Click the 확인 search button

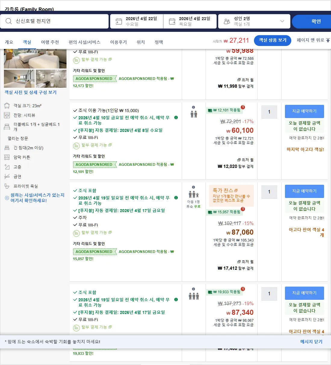311,21
